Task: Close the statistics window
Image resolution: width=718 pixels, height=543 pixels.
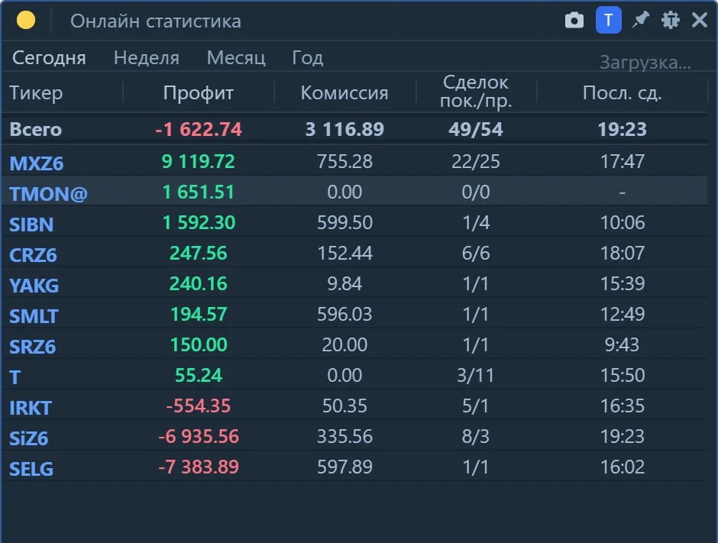Action: [x=700, y=20]
